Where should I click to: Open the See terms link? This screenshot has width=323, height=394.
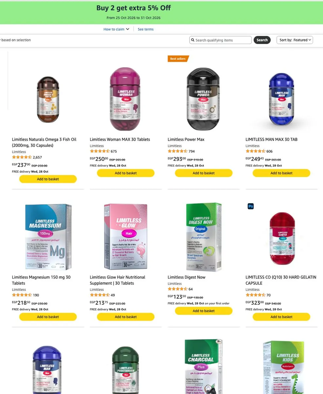pos(146,29)
